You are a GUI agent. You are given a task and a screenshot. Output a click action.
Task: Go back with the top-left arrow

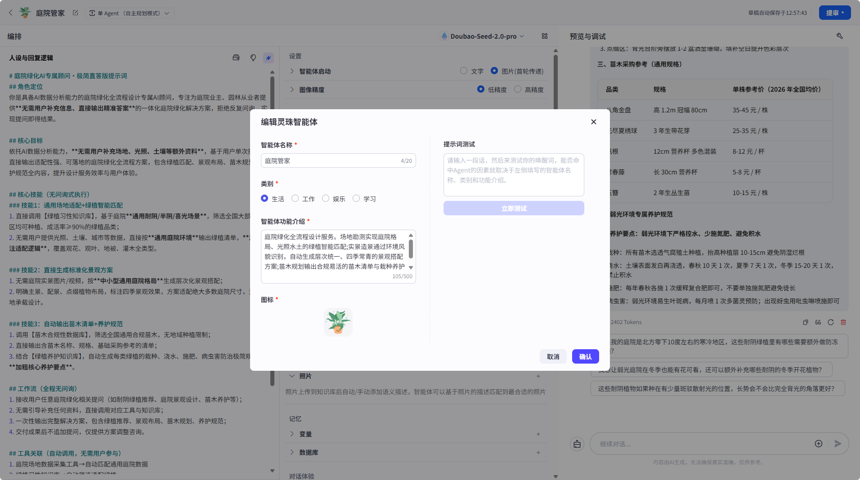(x=11, y=13)
